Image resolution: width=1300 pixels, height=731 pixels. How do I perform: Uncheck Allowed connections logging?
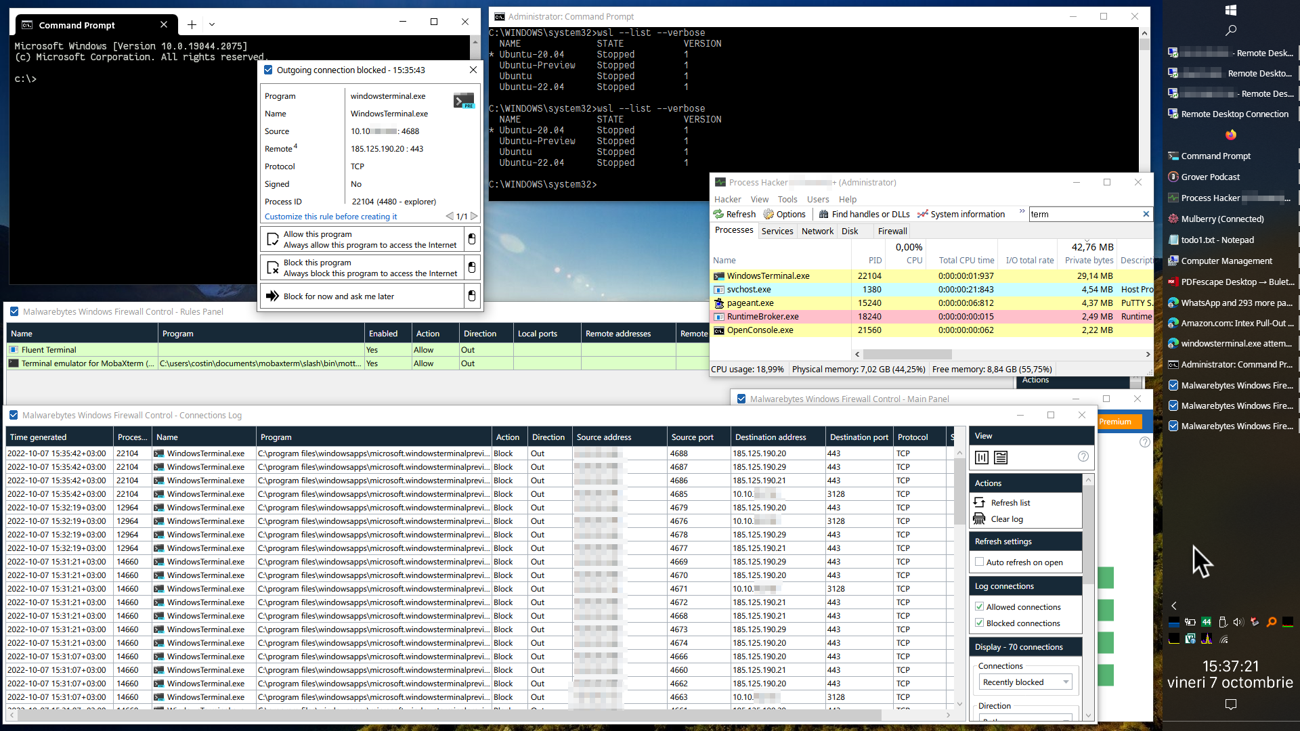[980, 606]
